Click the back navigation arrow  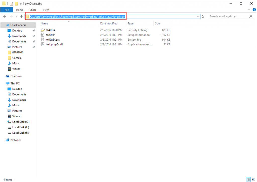[5, 16]
